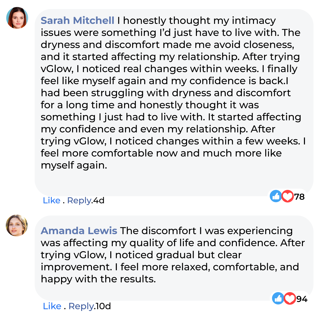Click the 10d timestamp under Amanda's comment

click(103, 306)
